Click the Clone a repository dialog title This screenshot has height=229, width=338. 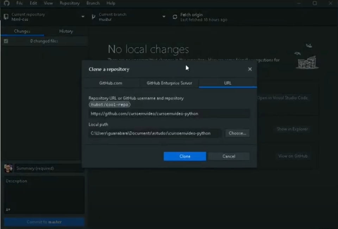coord(109,69)
